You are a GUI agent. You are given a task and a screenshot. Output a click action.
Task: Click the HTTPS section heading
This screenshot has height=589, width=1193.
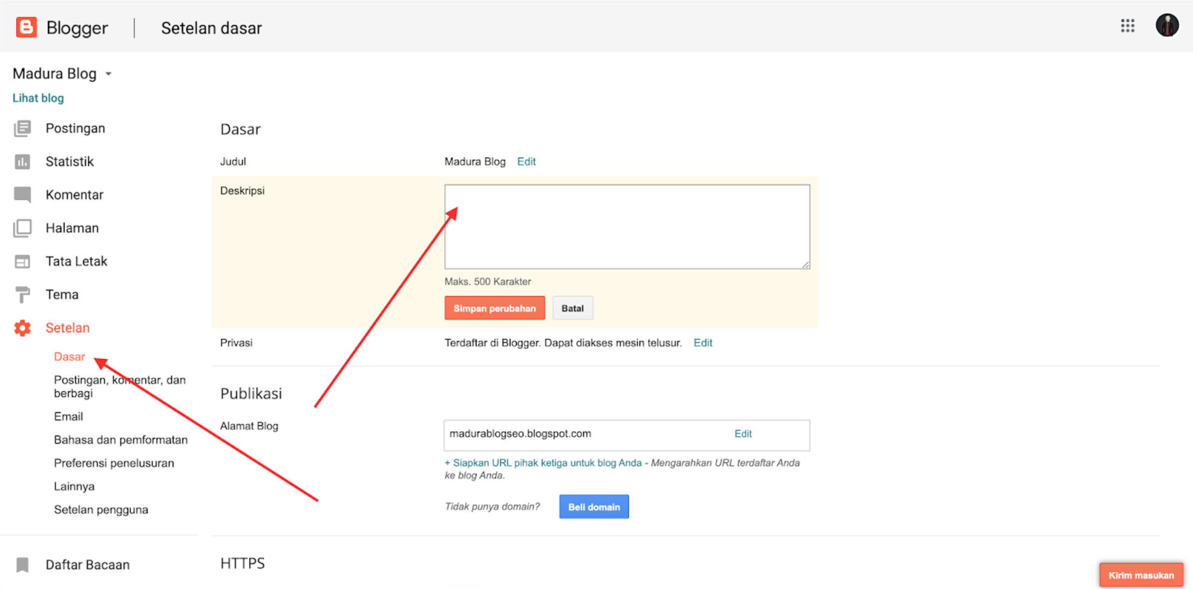click(x=242, y=563)
